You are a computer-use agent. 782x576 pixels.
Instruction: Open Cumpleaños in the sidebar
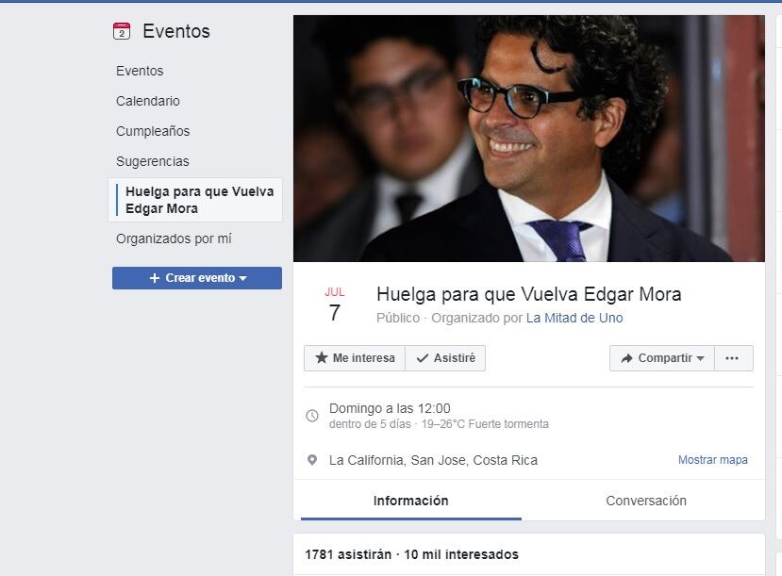pyautogui.click(x=153, y=131)
